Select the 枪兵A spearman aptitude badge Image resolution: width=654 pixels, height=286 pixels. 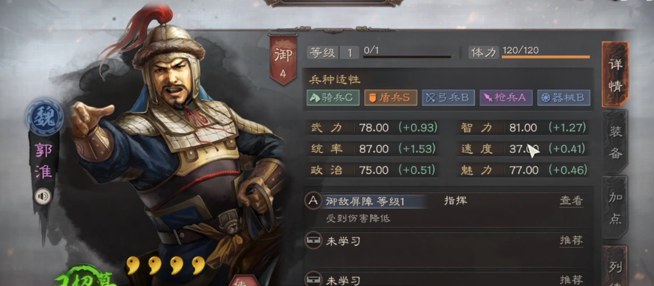click(x=505, y=97)
